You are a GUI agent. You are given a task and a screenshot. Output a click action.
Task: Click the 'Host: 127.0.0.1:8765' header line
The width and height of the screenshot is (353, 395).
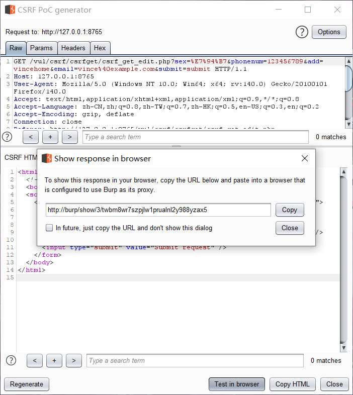click(x=54, y=76)
